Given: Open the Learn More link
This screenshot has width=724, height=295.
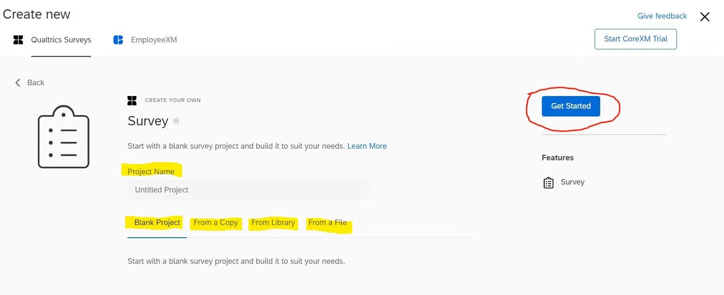Looking at the screenshot, I should (x=367, y=146).
